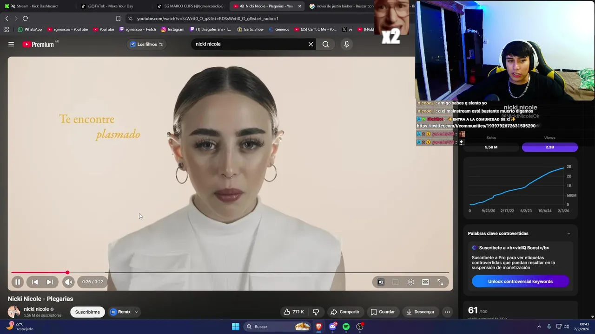Dislike the video
The width and height of the screenshot is (595, 334).
pos(316,312)
